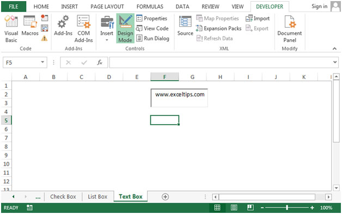The image size is (342, 214).
Task: Open the Macros dialog
Action: click(x=30, y=26)
